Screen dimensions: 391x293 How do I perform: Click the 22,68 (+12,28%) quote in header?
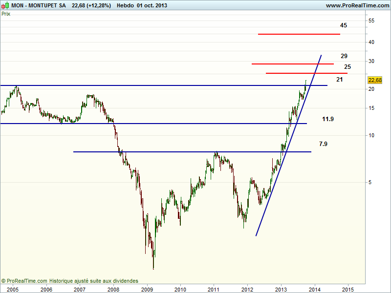click(91, 5)
